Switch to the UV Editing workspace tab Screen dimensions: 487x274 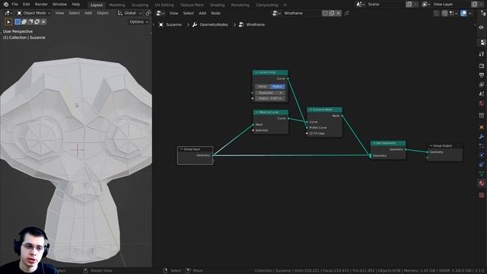click(x=164, y=5)
